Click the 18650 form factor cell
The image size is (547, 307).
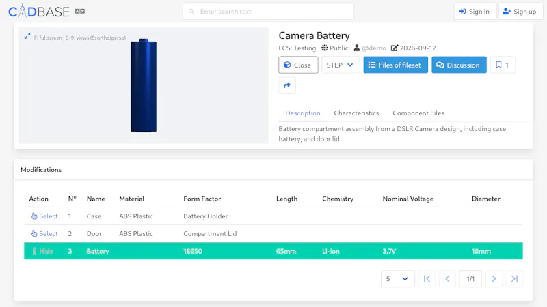coord(193,251)
